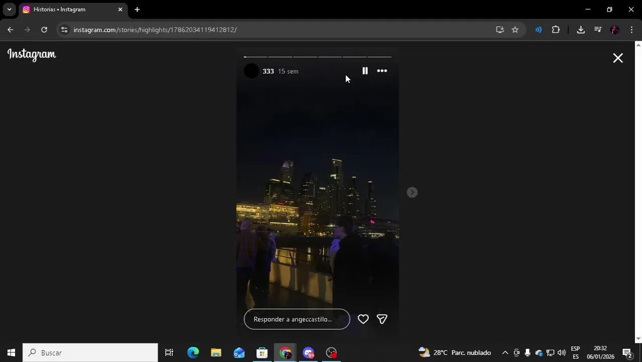Select the Historias • Instagram tab
Screen dimensions: 642x362
click(x=72, y=10)
